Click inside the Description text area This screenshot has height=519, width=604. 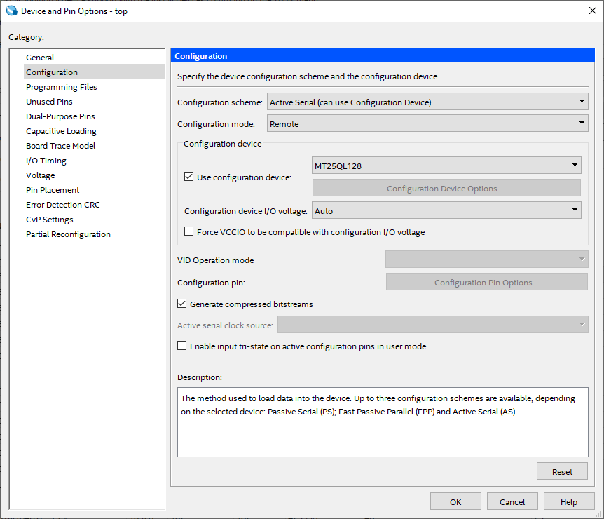tap(383, 421)
